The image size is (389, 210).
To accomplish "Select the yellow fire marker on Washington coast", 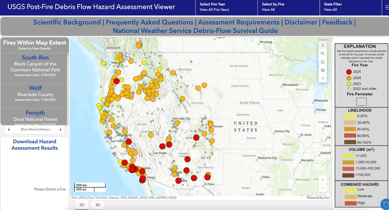I will coord(103,63).
